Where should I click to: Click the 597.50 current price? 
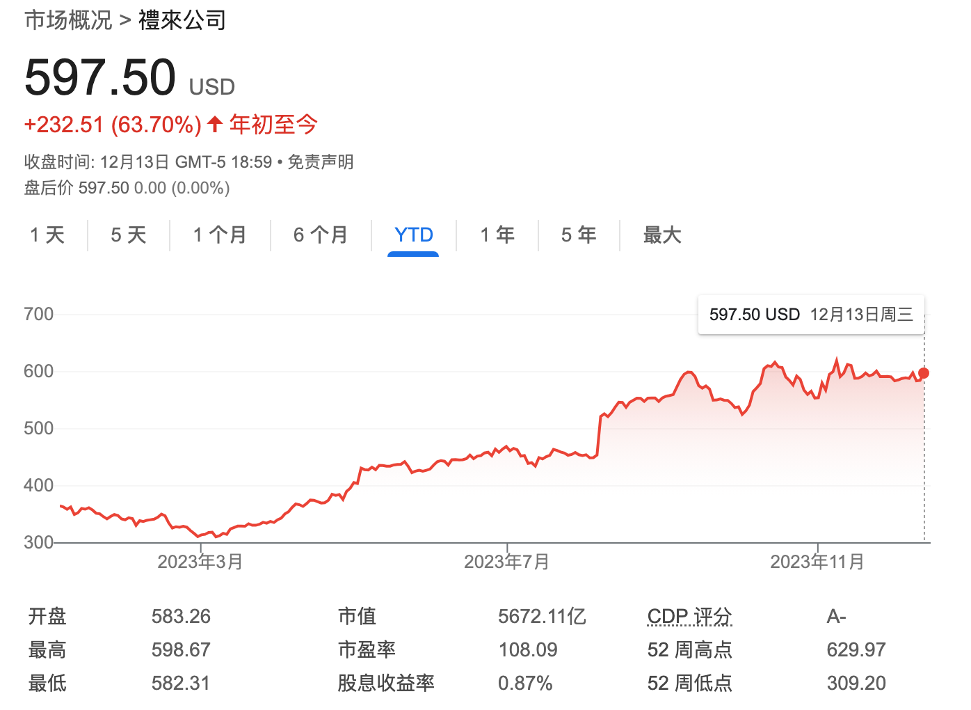click(x=100, y=77)
